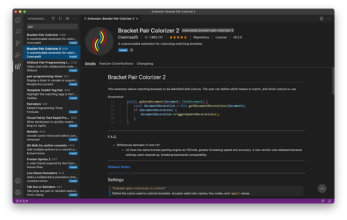347x220 pixels.
Task: Select Bracket Pair Colorizer 2 list item
Action: click(x=52, y=52)
